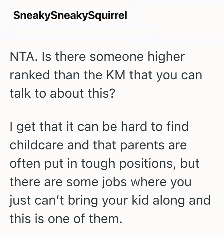Click the line 'this is one of them.'
The width and height of the screenshot is (224, 237).
66,218
